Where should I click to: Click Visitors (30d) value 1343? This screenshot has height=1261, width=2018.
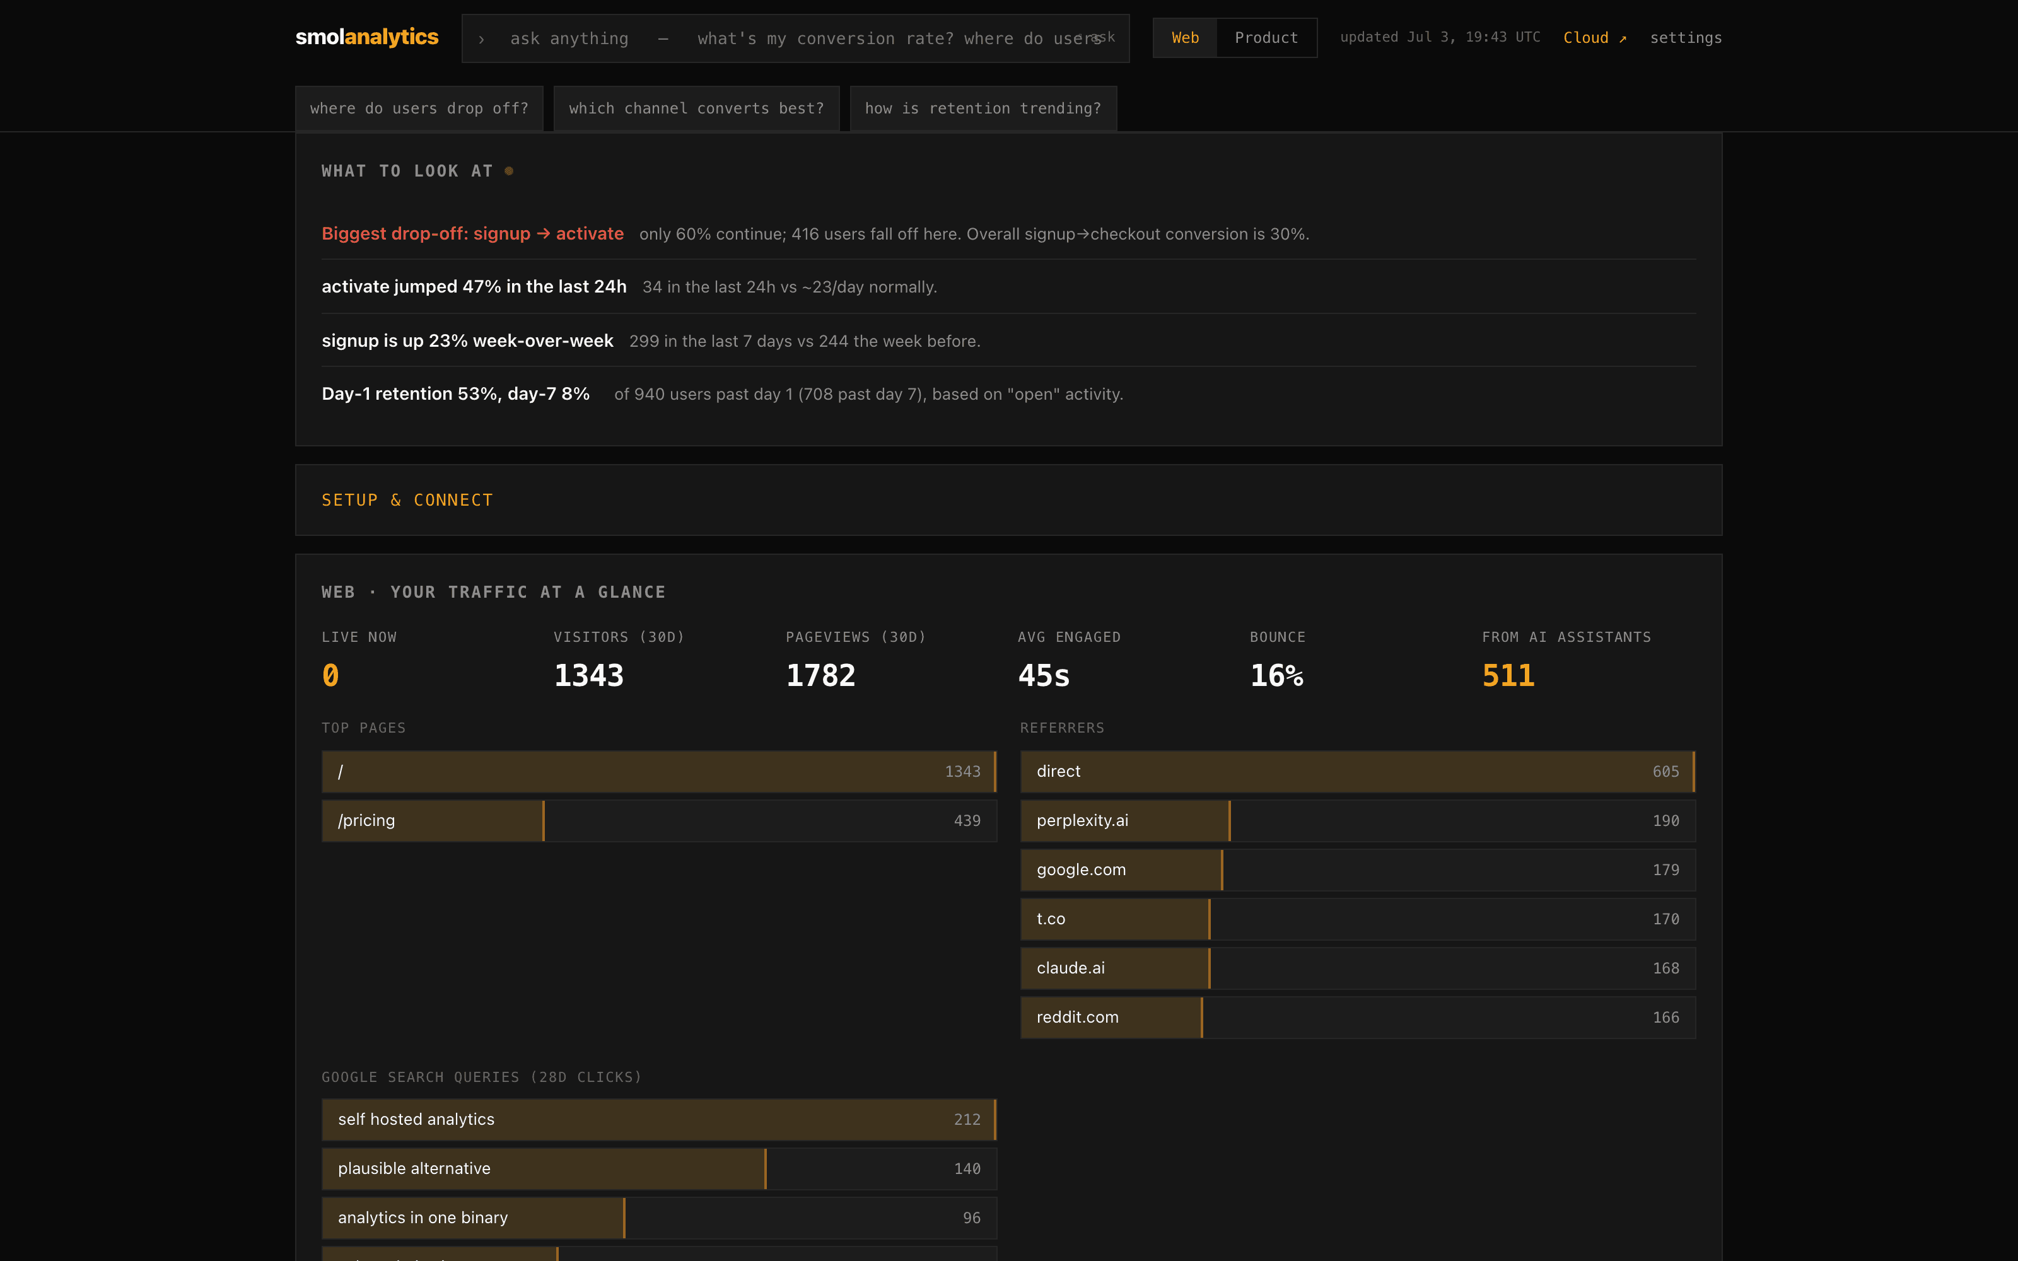click(589, 675)
